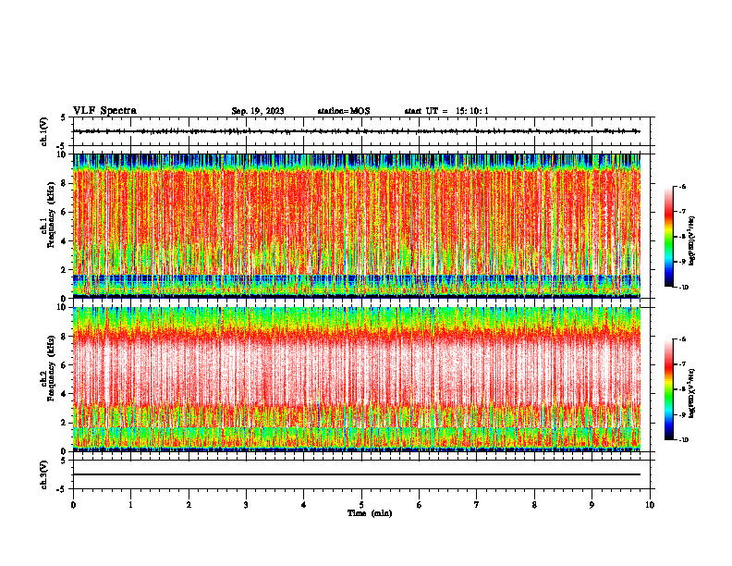Click the "VLF Spectra" plot title

tap(104, 111)
